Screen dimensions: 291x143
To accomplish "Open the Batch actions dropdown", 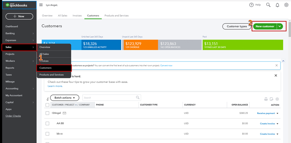I will click(64, 98).
